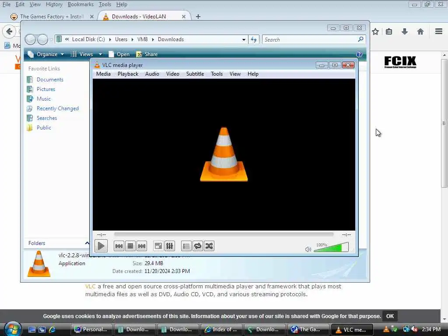Open Personal... taskbar button
The width and height of the screenshot is (448, 336).
pyautogui.click(x=91, y=329)
